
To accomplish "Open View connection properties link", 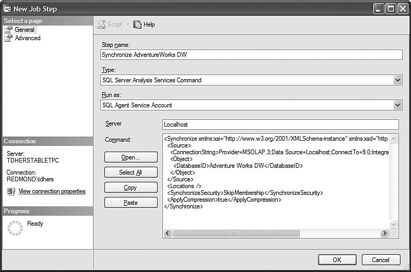I will click(52, 191).
